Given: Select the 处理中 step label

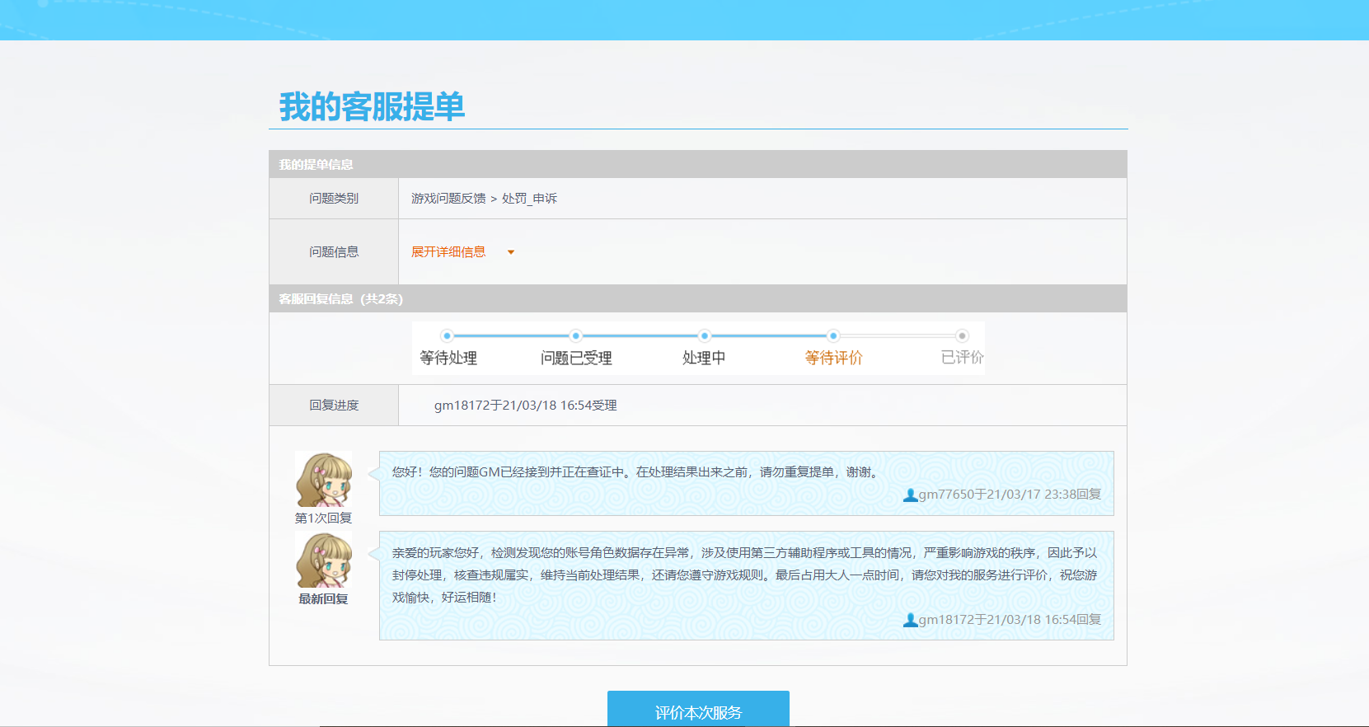Looking at the screenshot, I should [x=704, y=358].
